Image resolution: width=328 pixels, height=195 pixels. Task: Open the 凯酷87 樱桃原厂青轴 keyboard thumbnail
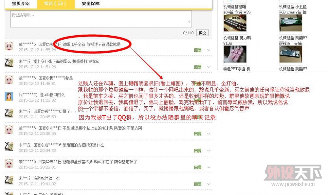click(x=291, y=54)
